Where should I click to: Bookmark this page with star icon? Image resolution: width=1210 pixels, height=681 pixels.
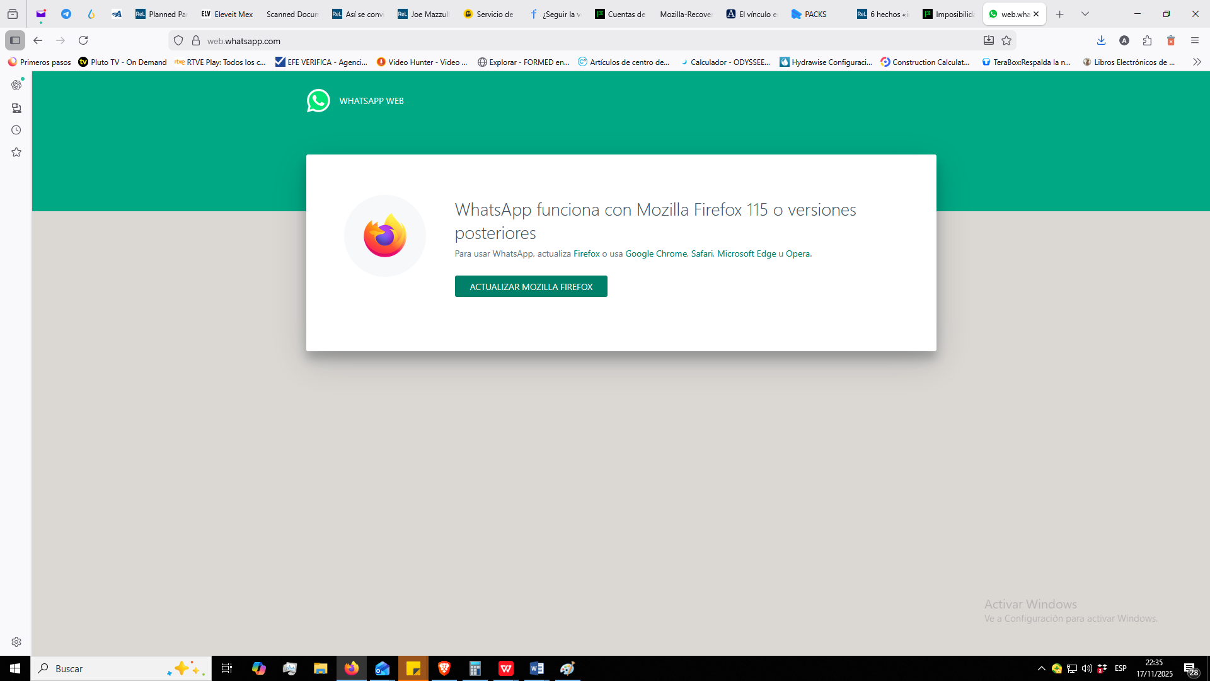pyautogui.click(x=1006, y=40)
